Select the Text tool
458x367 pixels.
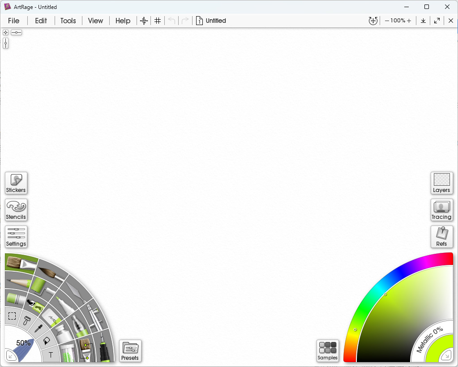click(x=51, y=355)
